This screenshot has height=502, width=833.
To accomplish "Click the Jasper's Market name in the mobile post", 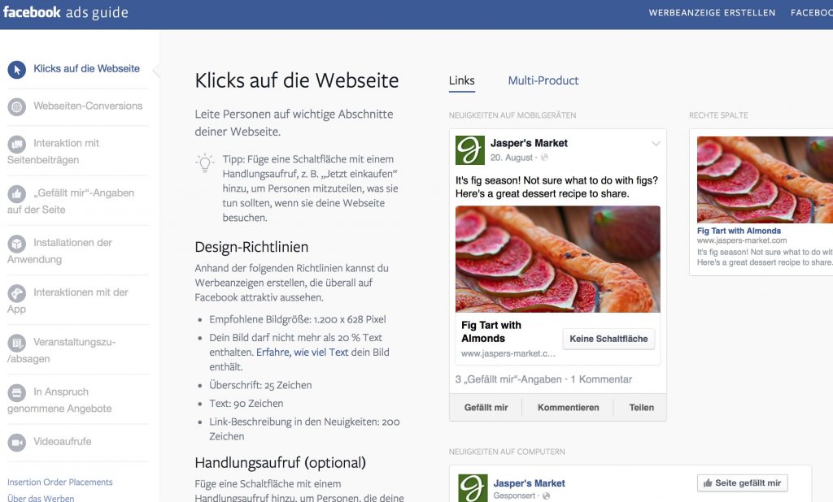I will 529,143.
